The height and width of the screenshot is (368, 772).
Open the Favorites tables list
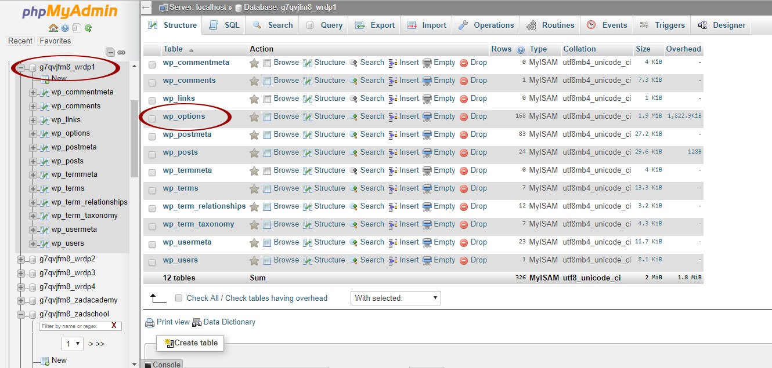click(55, 41)
